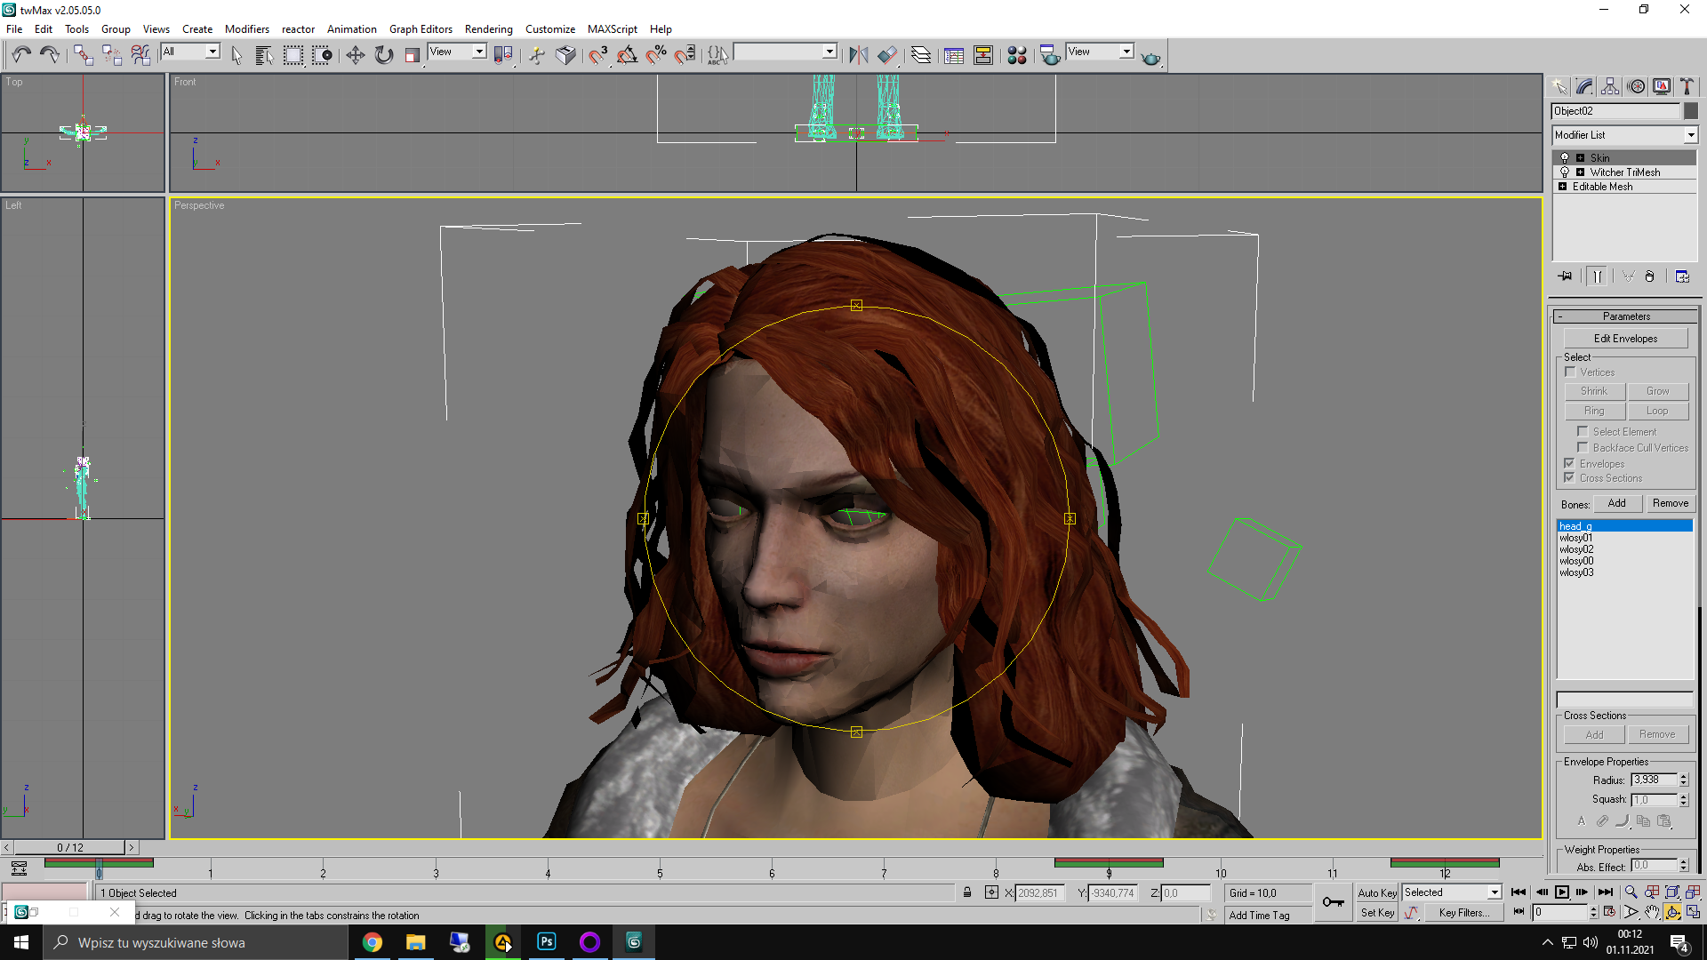Image resolution: width=1707 pixels, height=960 pixels.
Task: Click the Remove button next to Bones
Action: (x=1670, y=503)
